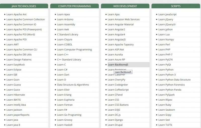Click the Java Technologies column header

(x=24, y=6)
